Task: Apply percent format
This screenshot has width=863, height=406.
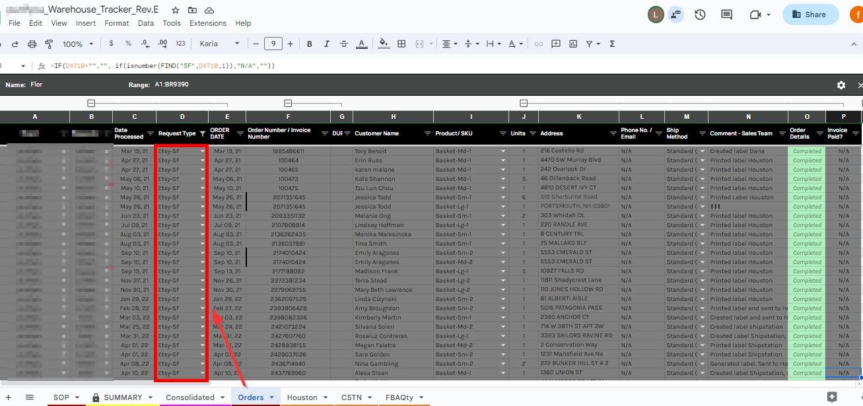Action: click(128, 44)
